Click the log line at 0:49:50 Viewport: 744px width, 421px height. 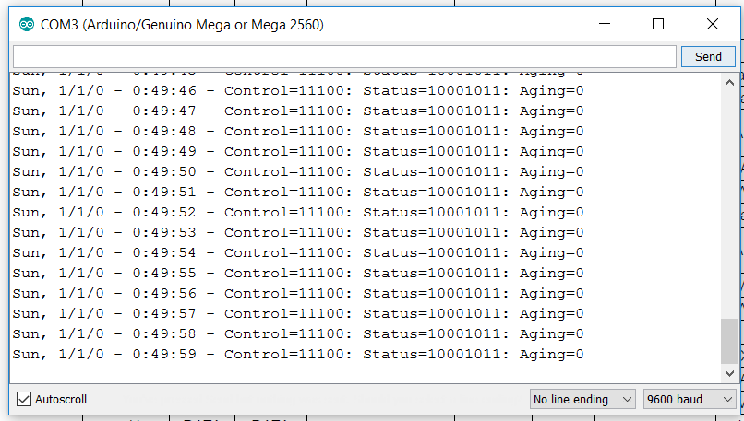pos(298,172)
